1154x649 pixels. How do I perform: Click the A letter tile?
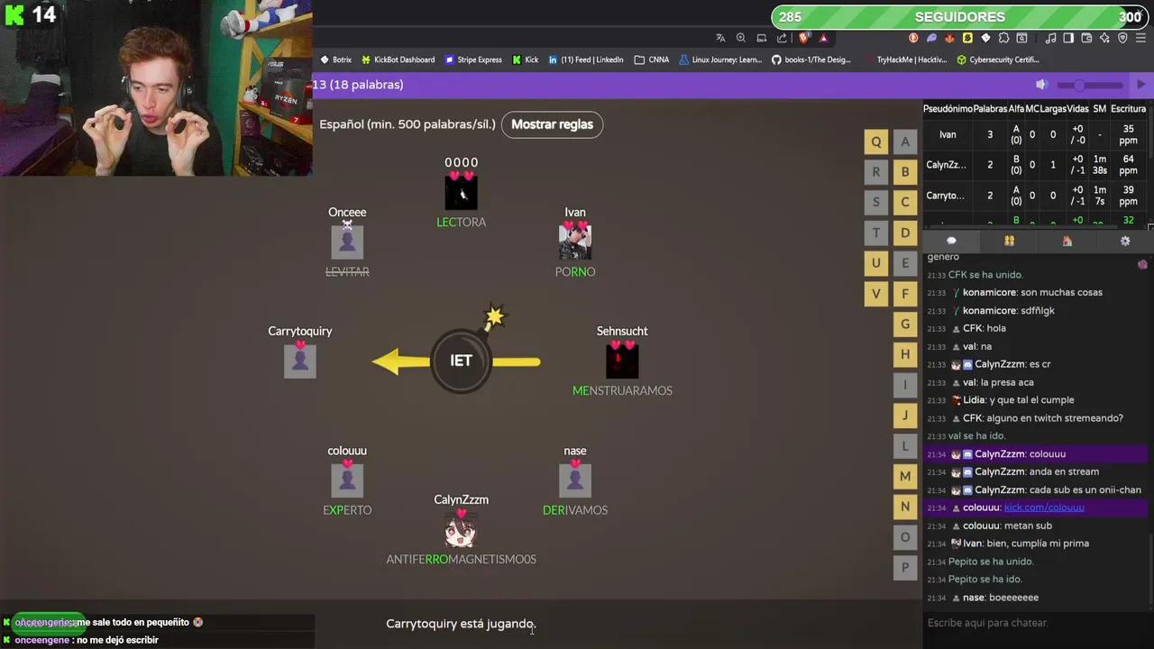[905, 142]
